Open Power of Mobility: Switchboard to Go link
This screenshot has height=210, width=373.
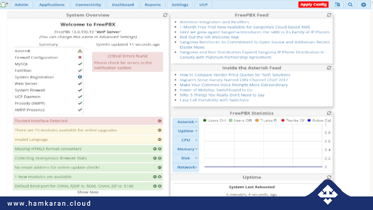tap(216, 90)
